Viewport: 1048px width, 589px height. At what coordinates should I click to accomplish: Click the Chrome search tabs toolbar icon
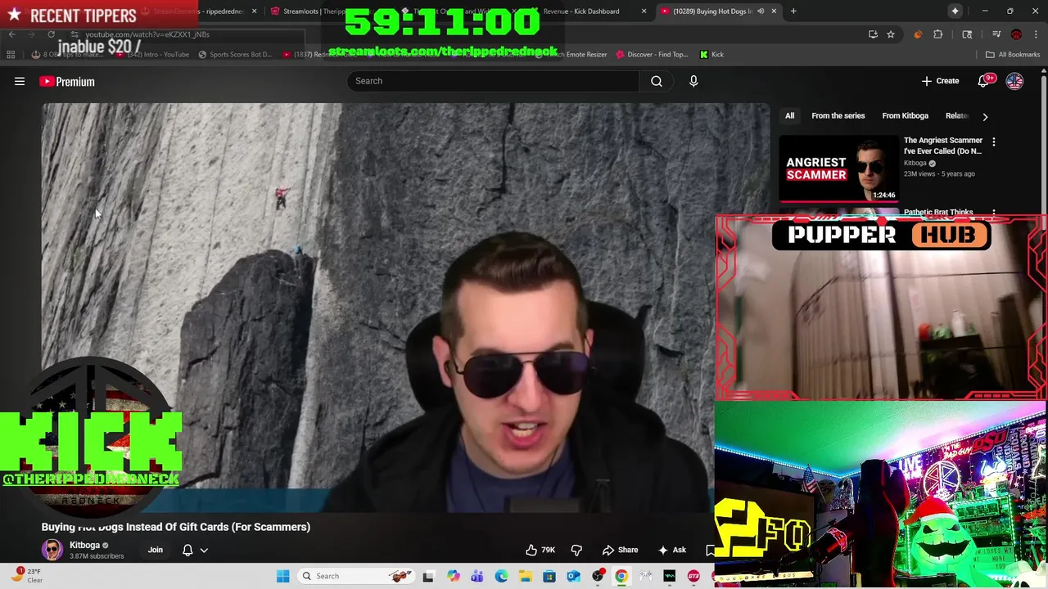coord(967,34)
